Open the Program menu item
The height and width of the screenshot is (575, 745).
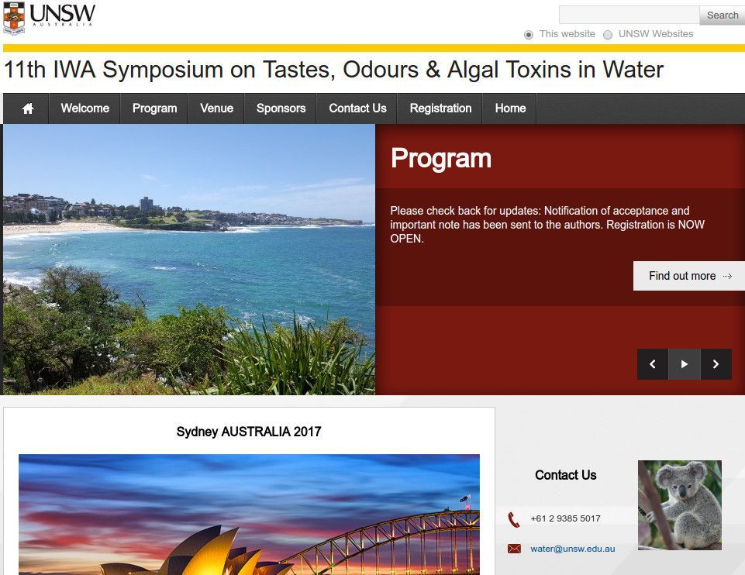coord(154,108)
